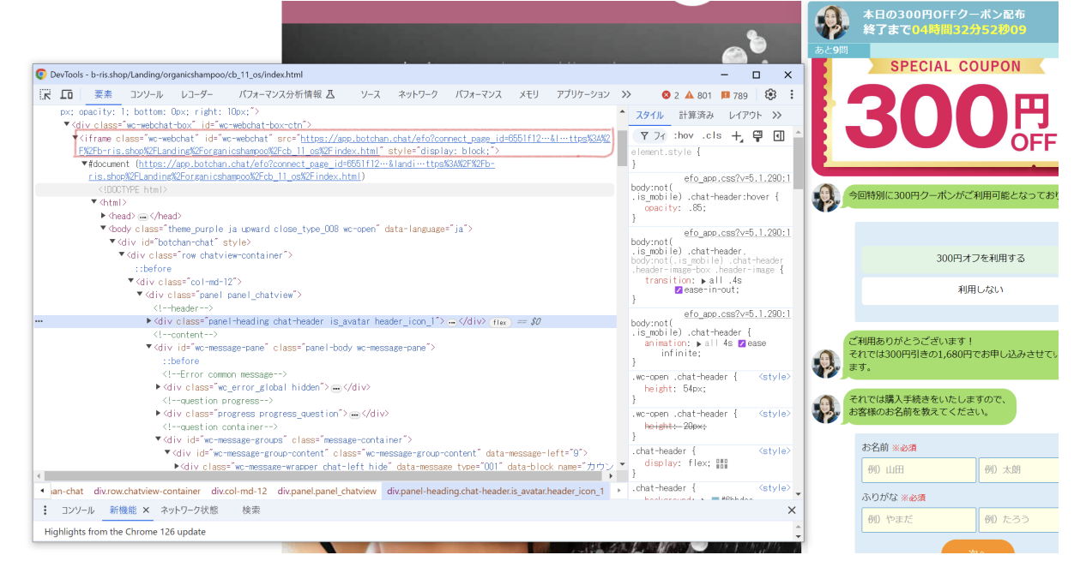Click the red error count badge
The image size is (1074, 567).
(670, 95)
